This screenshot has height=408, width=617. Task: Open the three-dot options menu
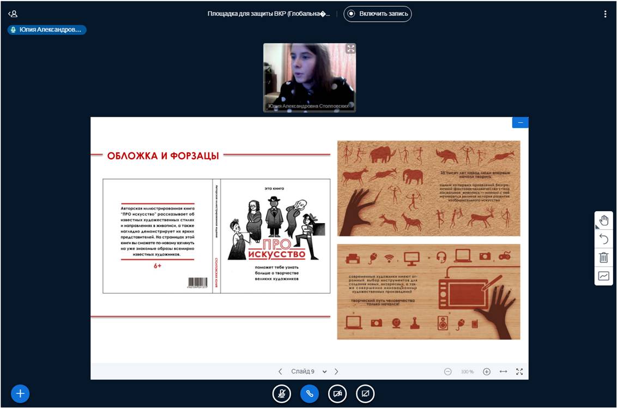[605, 14]
